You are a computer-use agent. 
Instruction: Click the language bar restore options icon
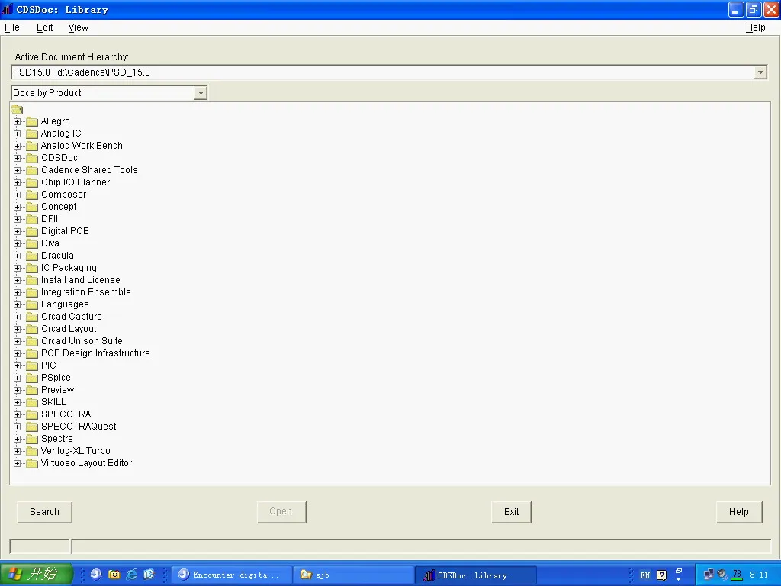click(678, 572)
